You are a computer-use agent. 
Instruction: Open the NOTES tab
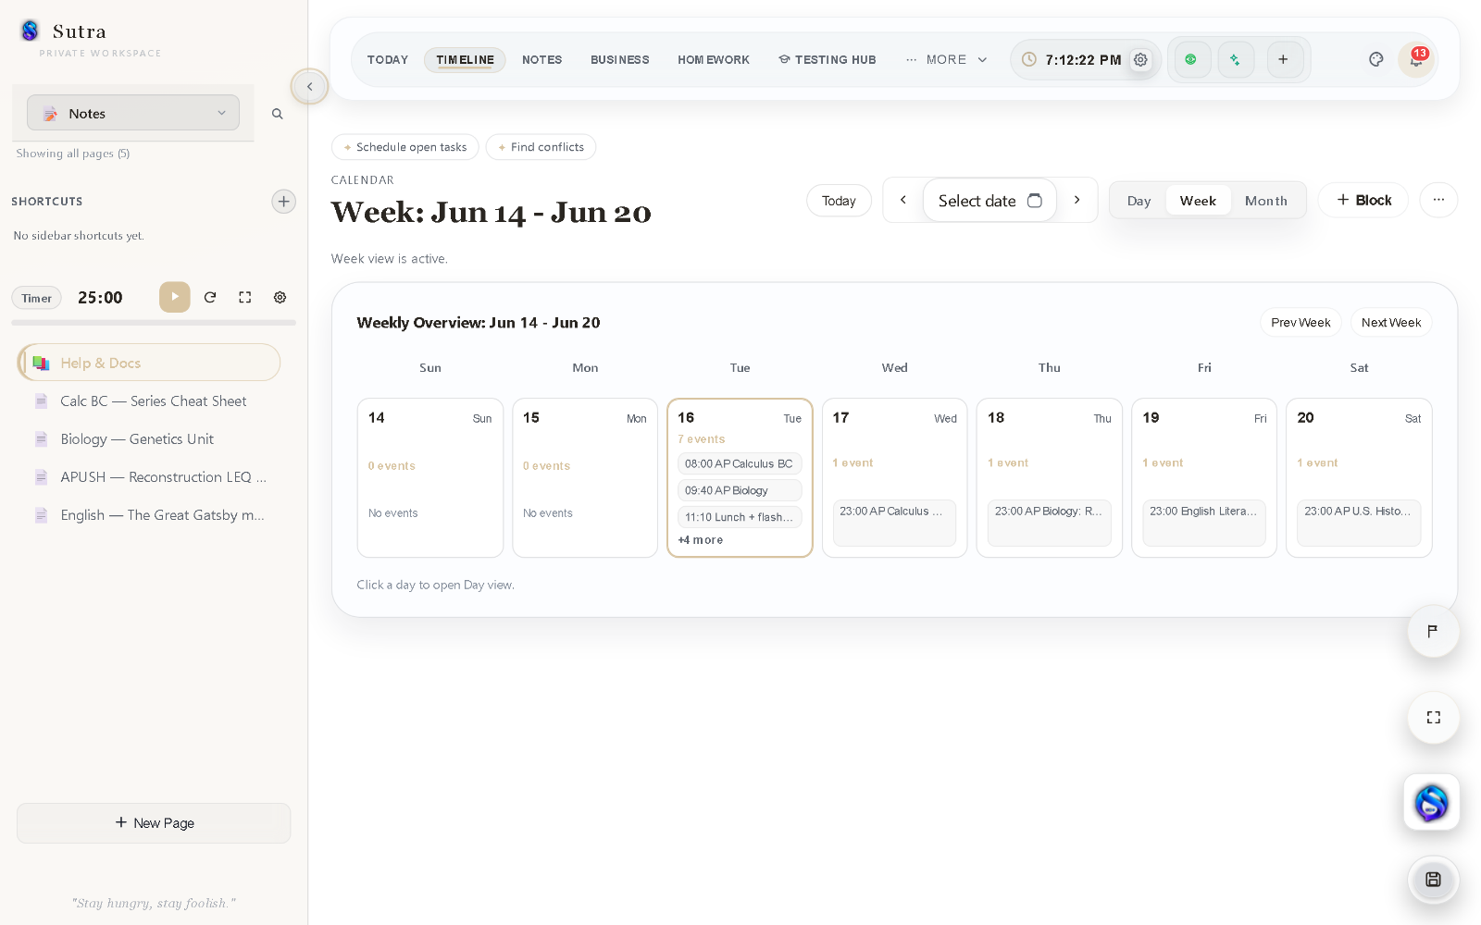tap(541, 59)
